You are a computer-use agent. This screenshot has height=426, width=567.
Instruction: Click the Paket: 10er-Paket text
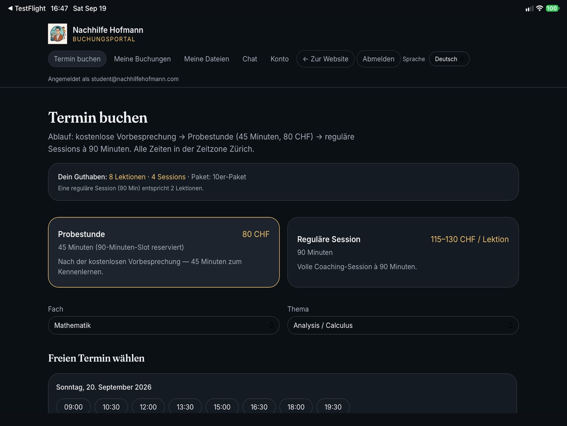click(x=218, y=177)
